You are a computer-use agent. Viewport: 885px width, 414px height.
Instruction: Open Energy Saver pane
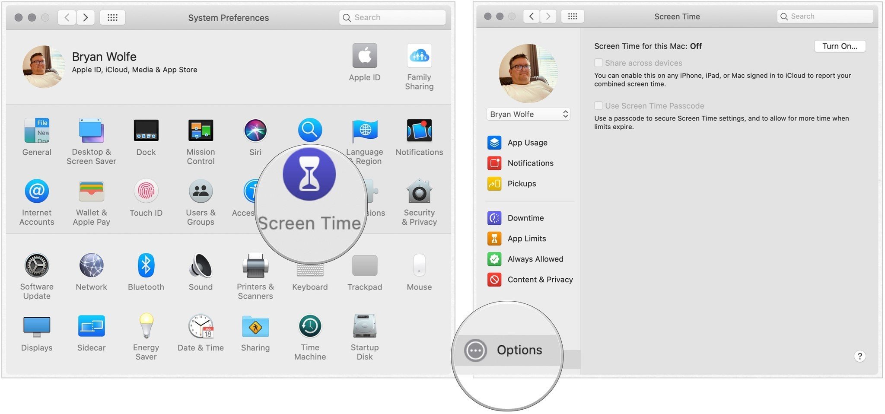146,337
